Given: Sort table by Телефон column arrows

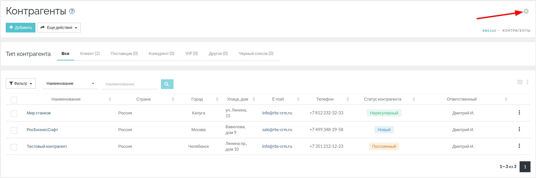Looking at the screenshot, I should 348,99.
